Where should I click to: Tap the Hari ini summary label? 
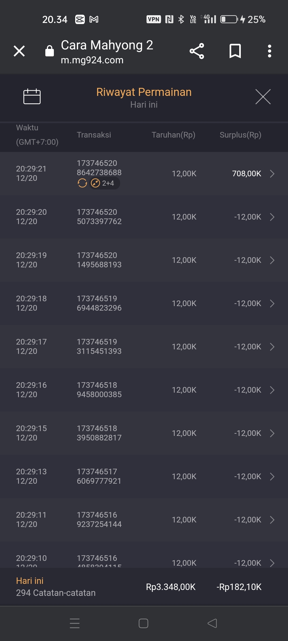coord(30,581)
